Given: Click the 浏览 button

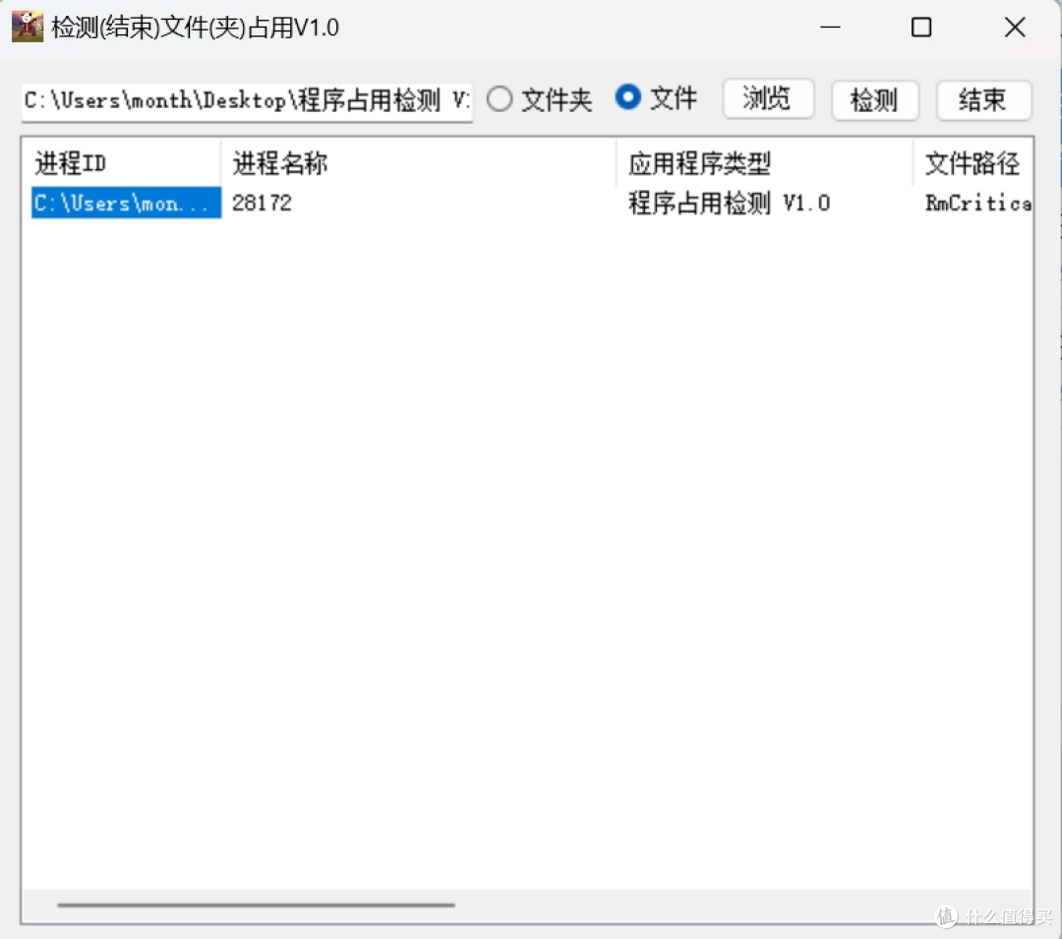Looking at the screenshot, I should [x=767, y=99].
